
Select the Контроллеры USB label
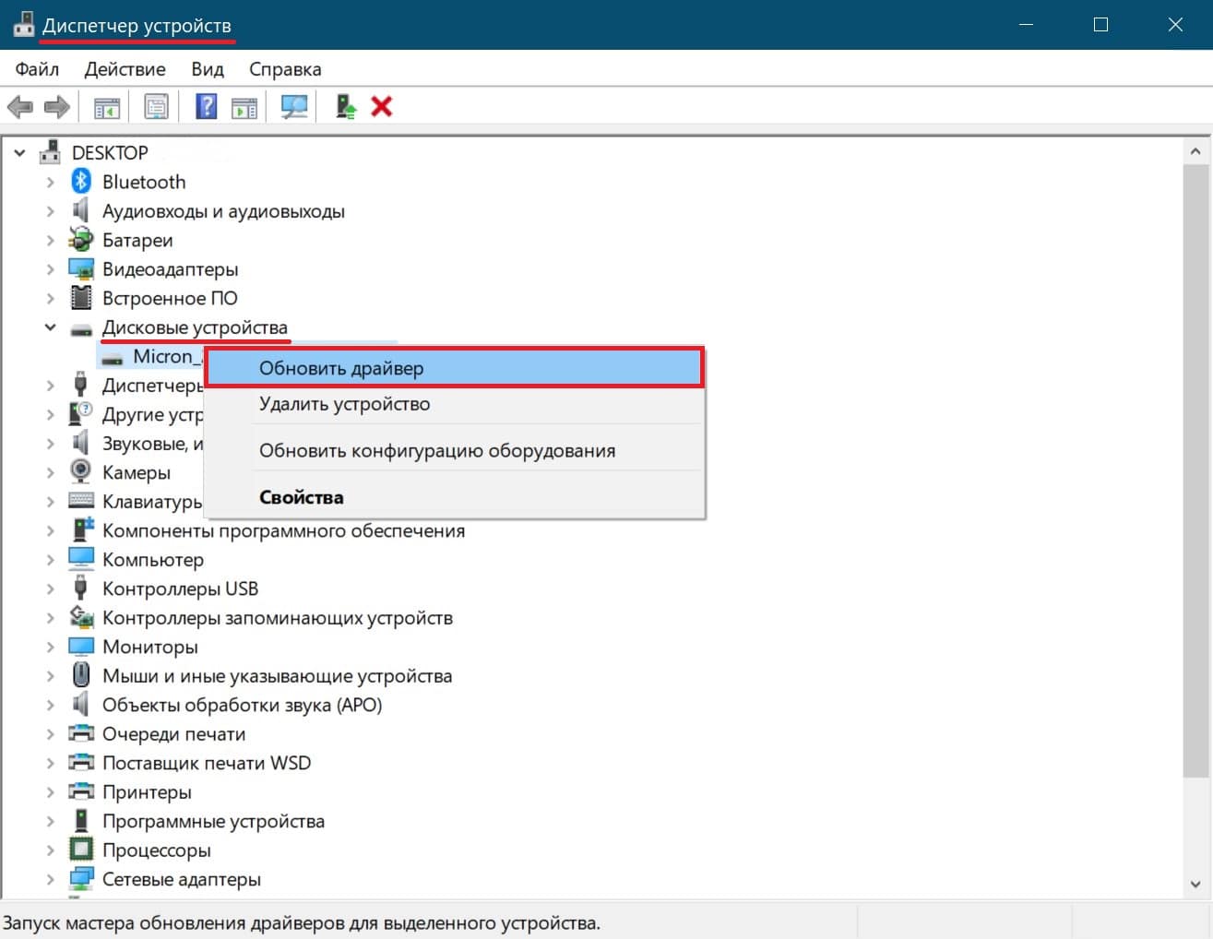180,588
